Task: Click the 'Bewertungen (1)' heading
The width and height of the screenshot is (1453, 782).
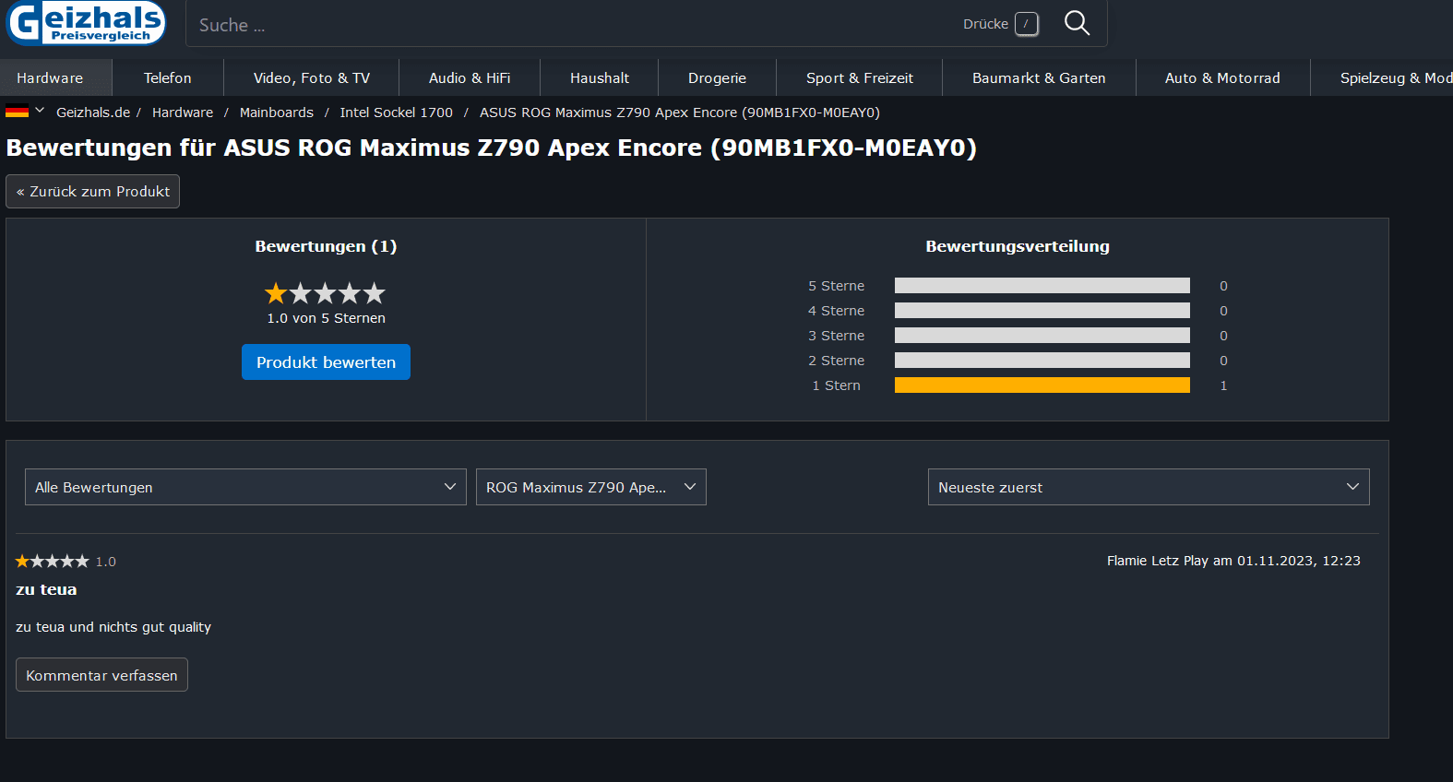Action: tap(326, 246)
